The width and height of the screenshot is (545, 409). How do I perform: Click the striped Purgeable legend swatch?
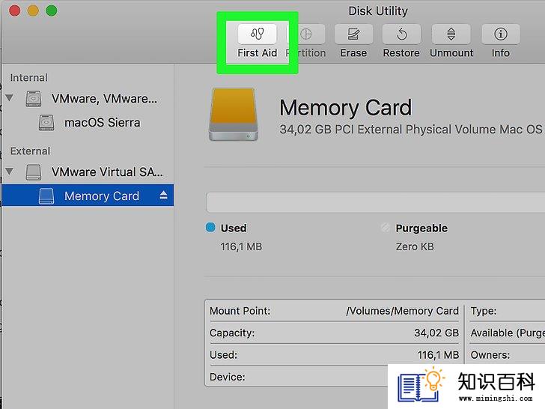(x=386, y=228)
